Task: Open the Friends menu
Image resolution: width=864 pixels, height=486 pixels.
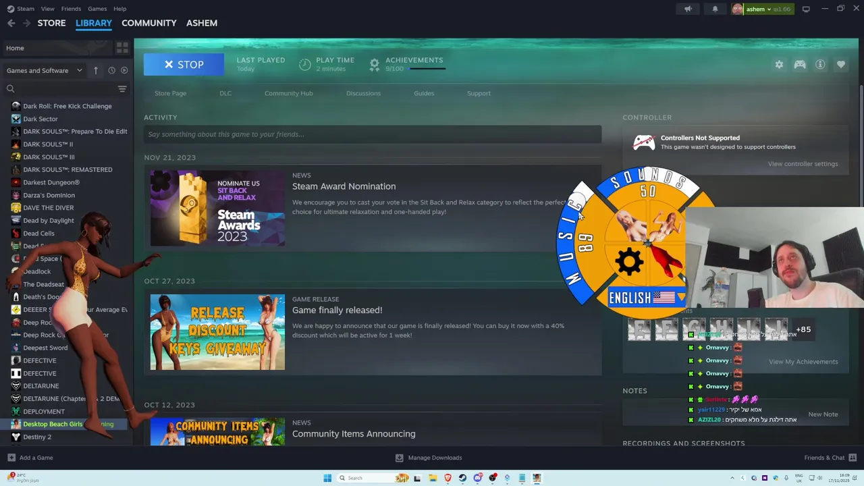Action: point(71,9)
